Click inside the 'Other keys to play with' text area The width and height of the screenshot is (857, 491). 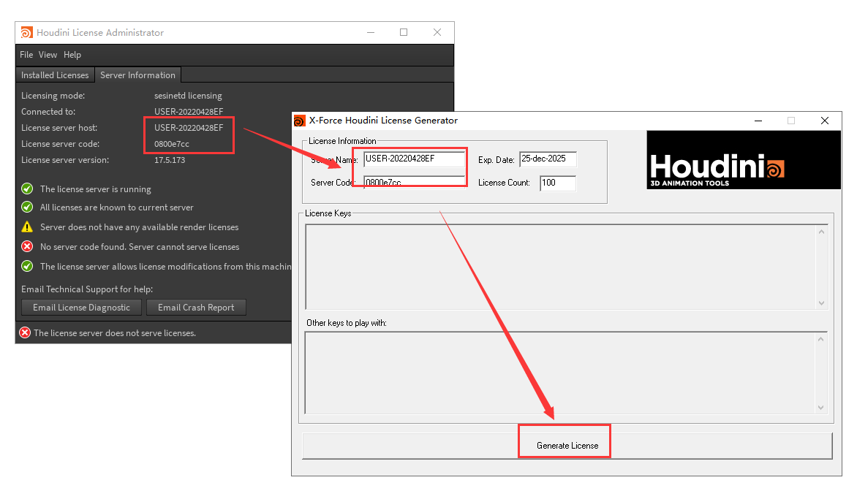coord(560,373)
